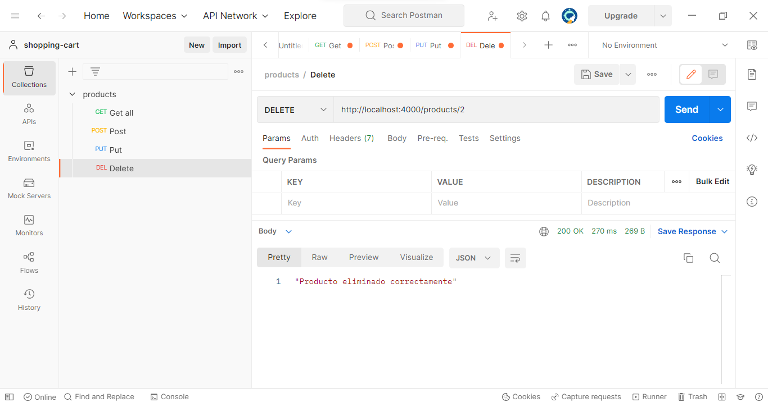Viewport: 768px width, 402px height.
Task: Open the No Environment selector
Action: [x=661, y=45]
